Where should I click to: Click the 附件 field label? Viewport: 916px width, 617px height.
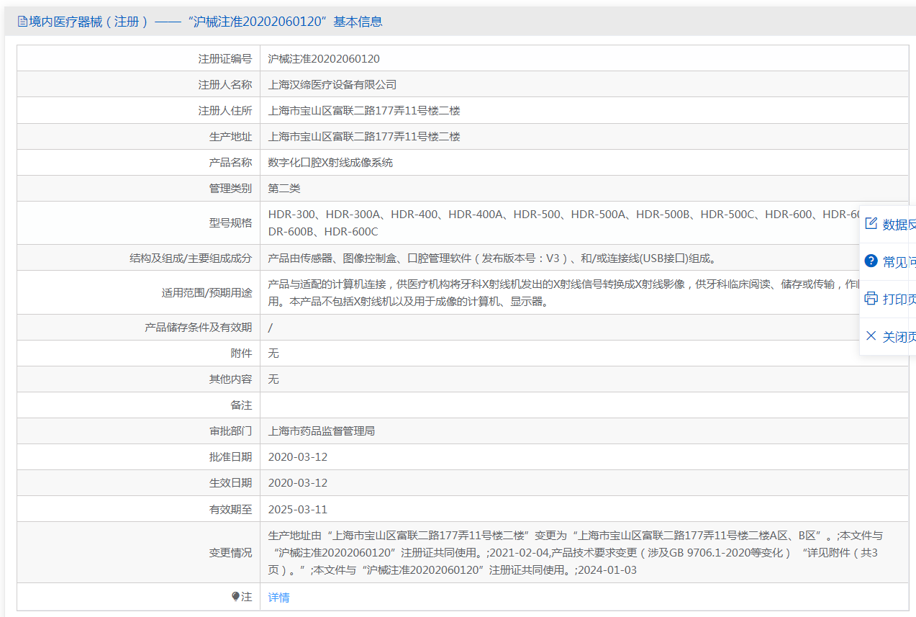242,353
